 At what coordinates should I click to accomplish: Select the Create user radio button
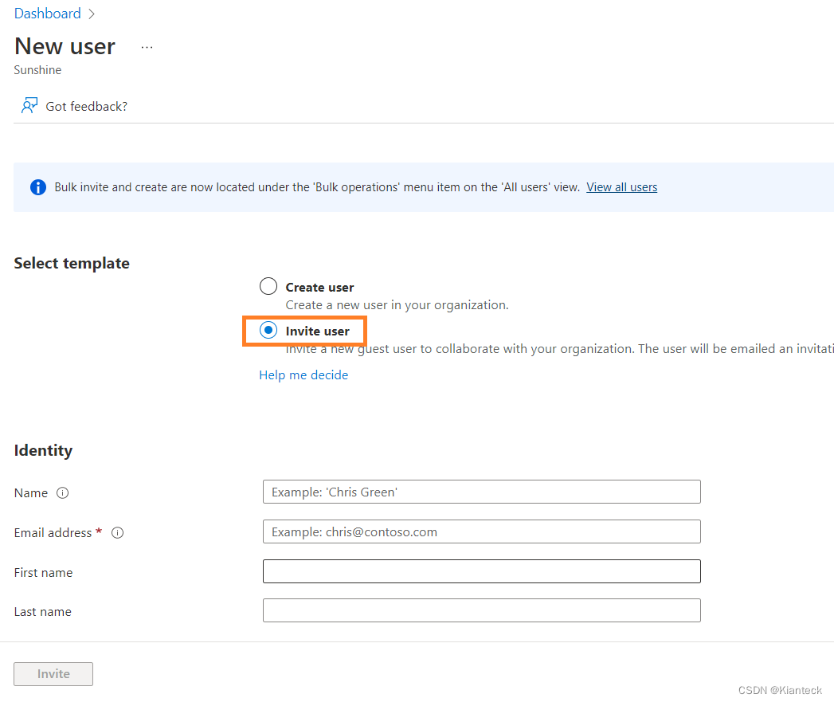pos(268,285)
